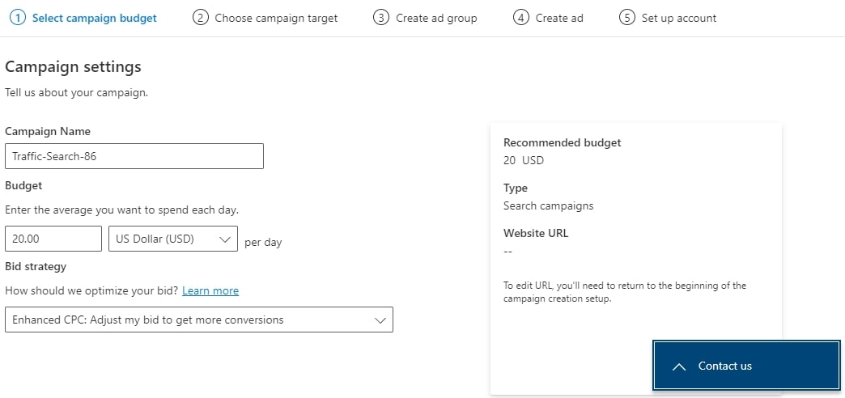Click the Contact us upward chevron icon
845x398 pixels.
pyautogui.click(x=679, y=366)
